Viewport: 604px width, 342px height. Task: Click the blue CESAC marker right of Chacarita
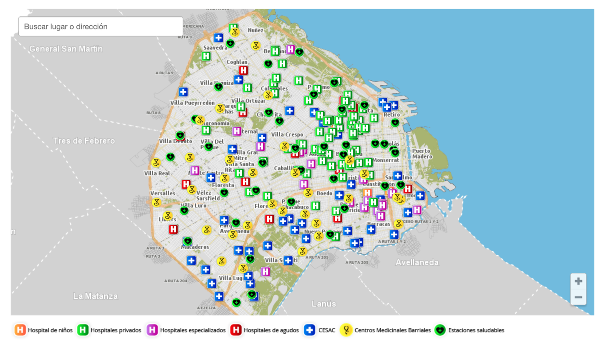pyautogui.click(x=290, y=111)
